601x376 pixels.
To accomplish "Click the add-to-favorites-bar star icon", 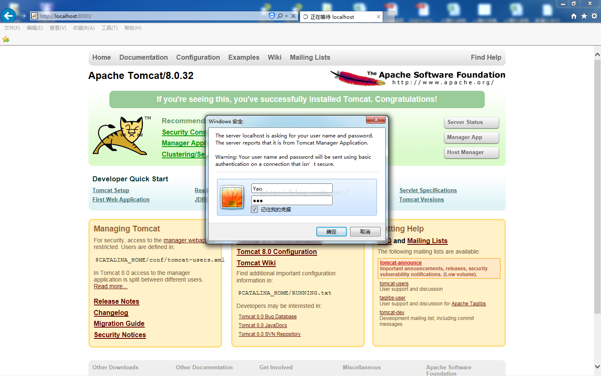I will (x=6, y=39).
